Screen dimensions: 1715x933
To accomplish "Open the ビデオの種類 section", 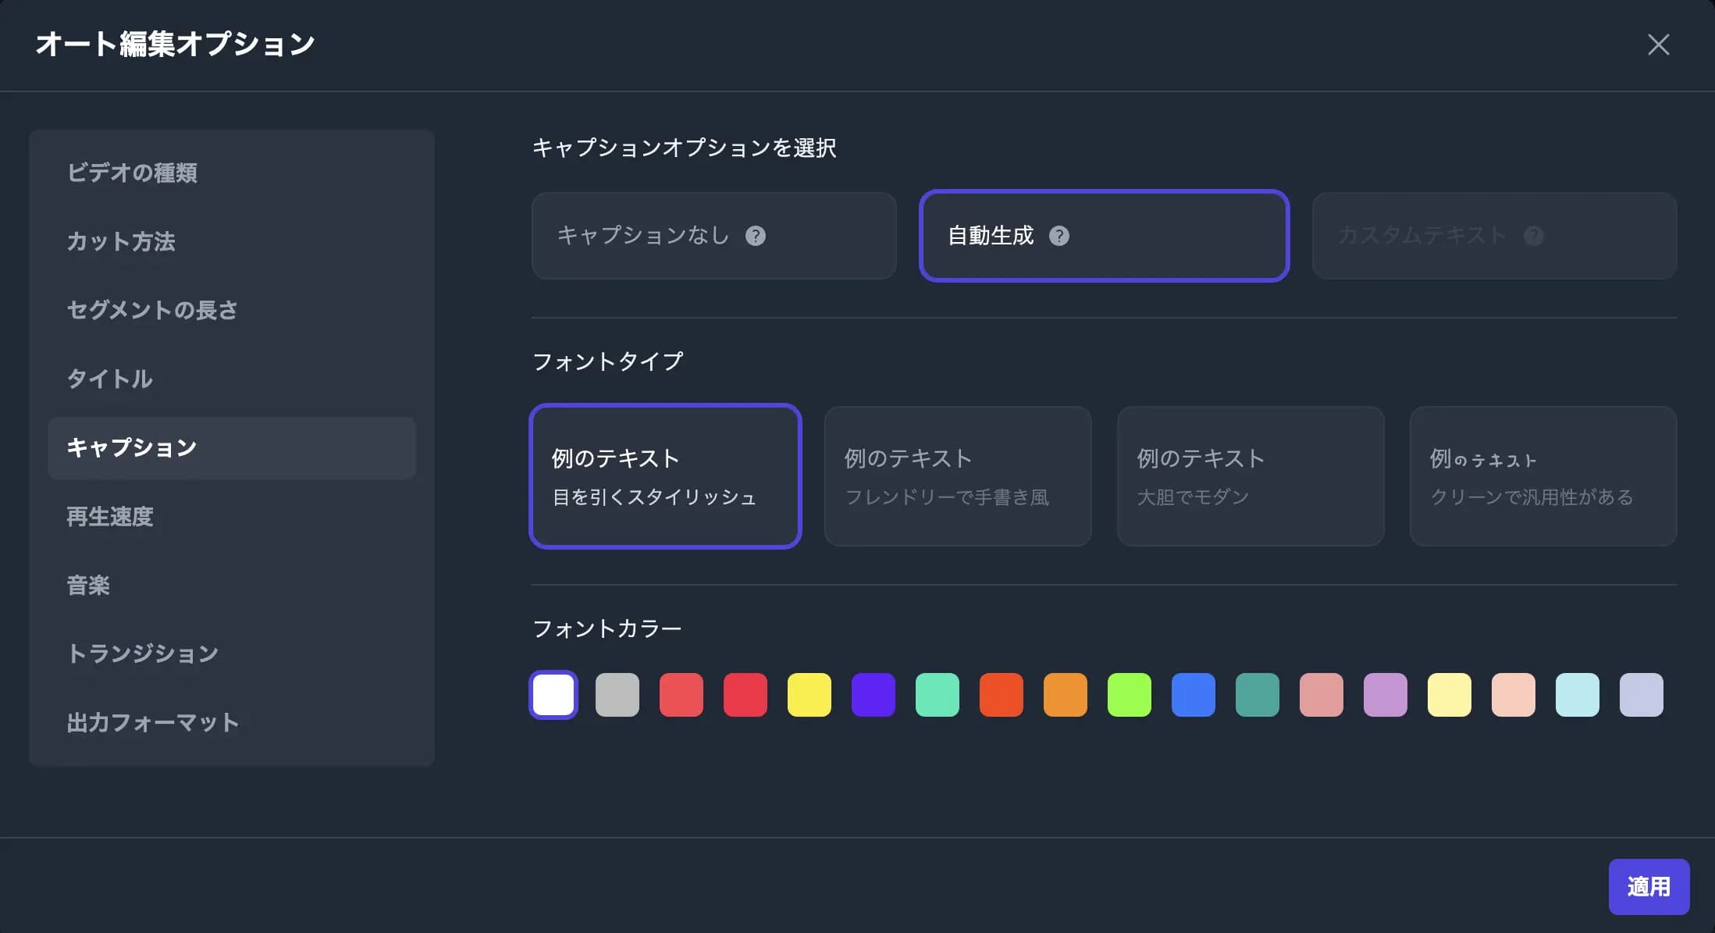I will click(x=133, y=173).
